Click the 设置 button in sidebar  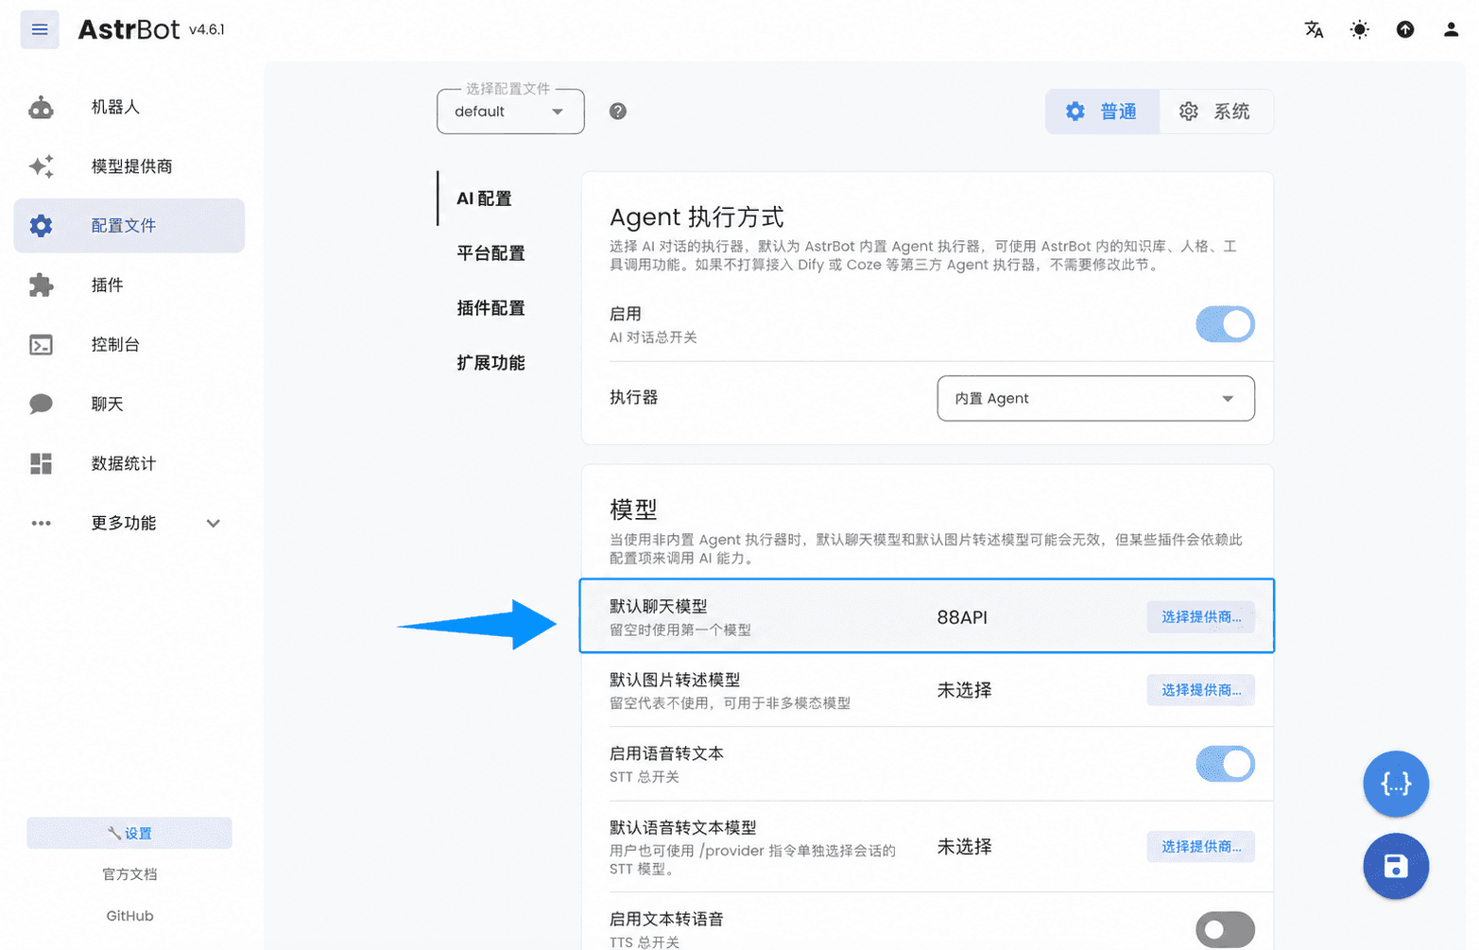click(129, 833)
